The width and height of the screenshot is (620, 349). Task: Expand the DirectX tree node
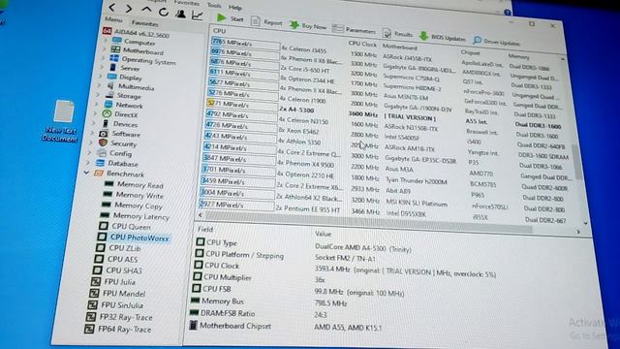[95, 113]
